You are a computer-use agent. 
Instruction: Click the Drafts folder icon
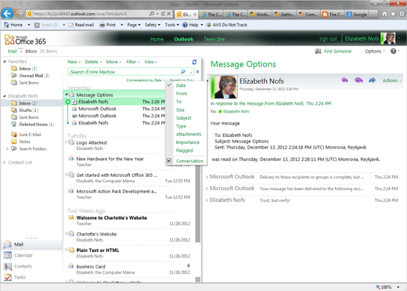point(14,110)
